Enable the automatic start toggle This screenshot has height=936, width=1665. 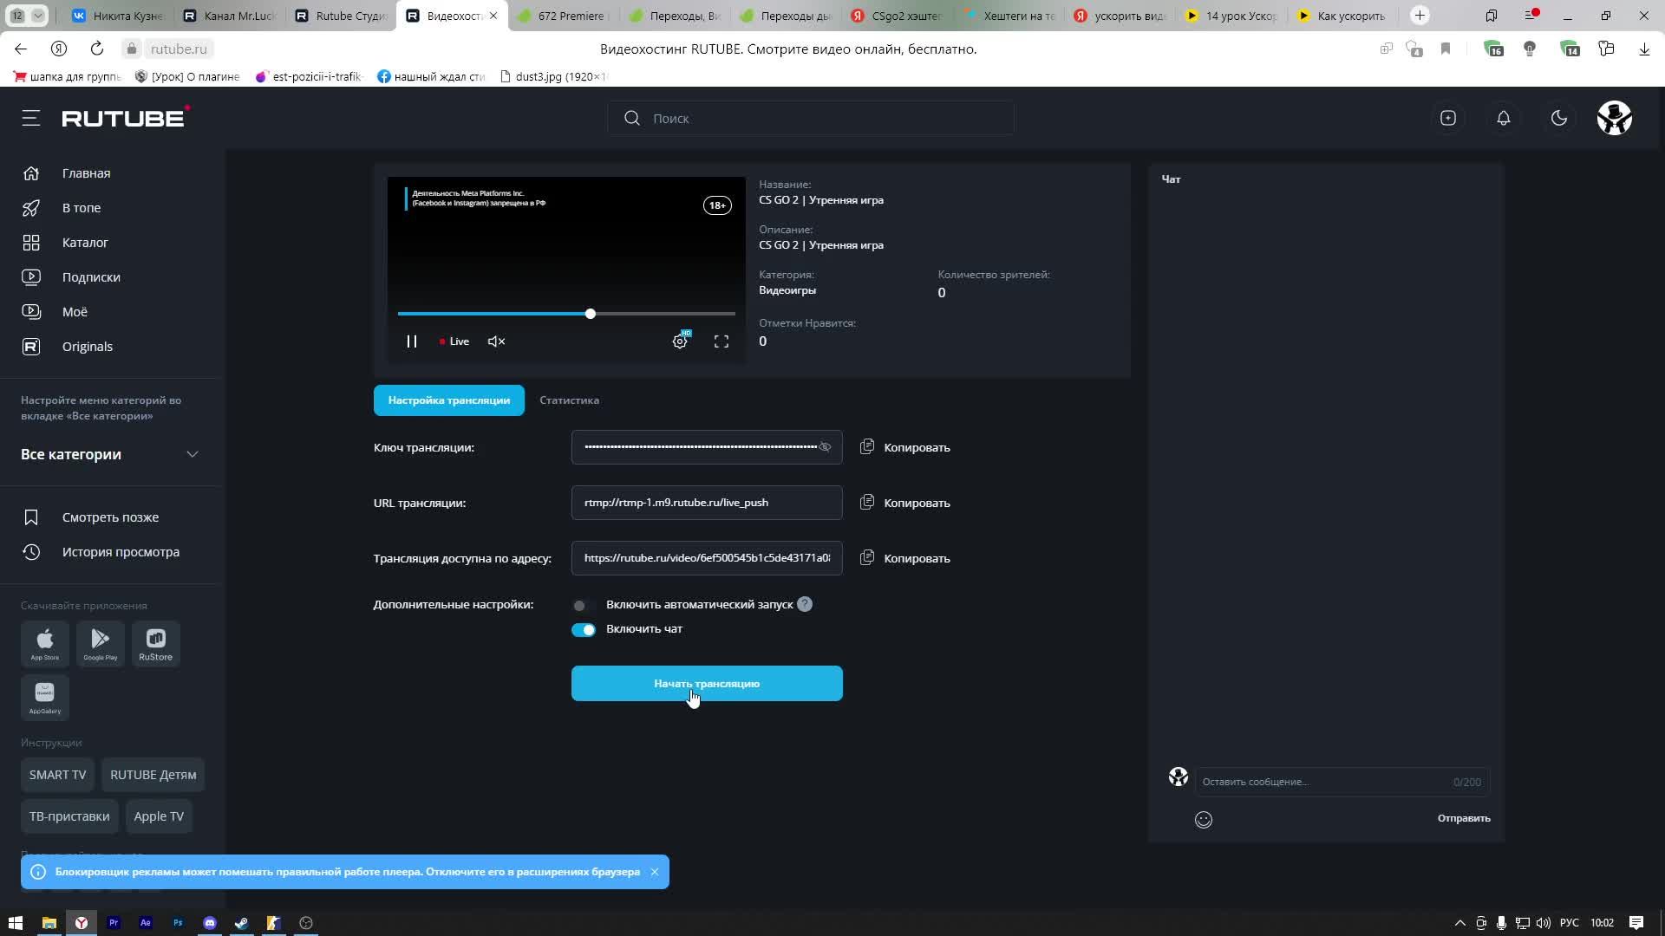tap(583, 605)
